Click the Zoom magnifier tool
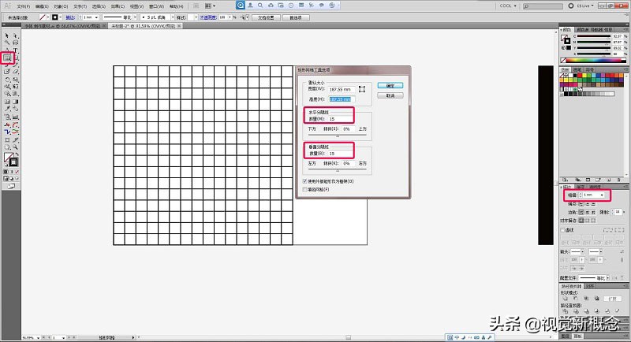 [16, 147]
